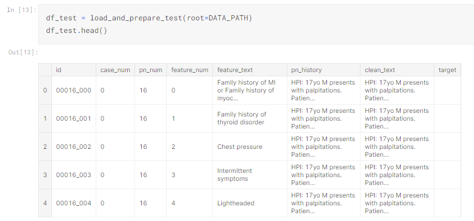Screen dimensions: 474x221
Task: Click the Out[13] prompt label
Action: 23,52
